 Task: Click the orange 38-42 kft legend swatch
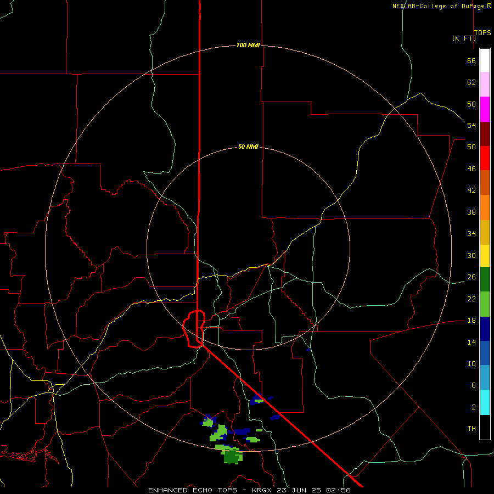point(485,207)
